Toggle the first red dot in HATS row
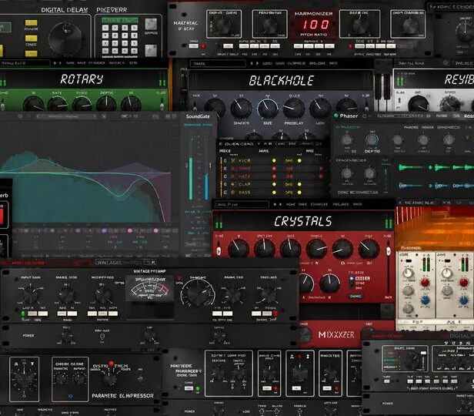This screenshot has height=416, width=474. [274, 176]
